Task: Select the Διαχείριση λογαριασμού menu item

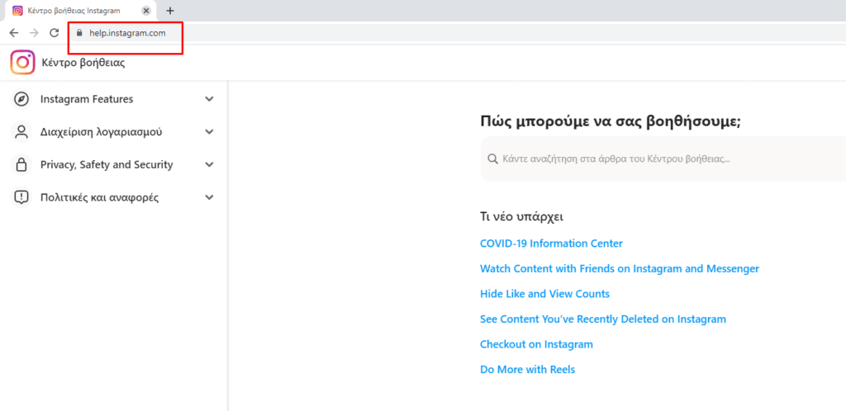Action: (x=113, y=132)
